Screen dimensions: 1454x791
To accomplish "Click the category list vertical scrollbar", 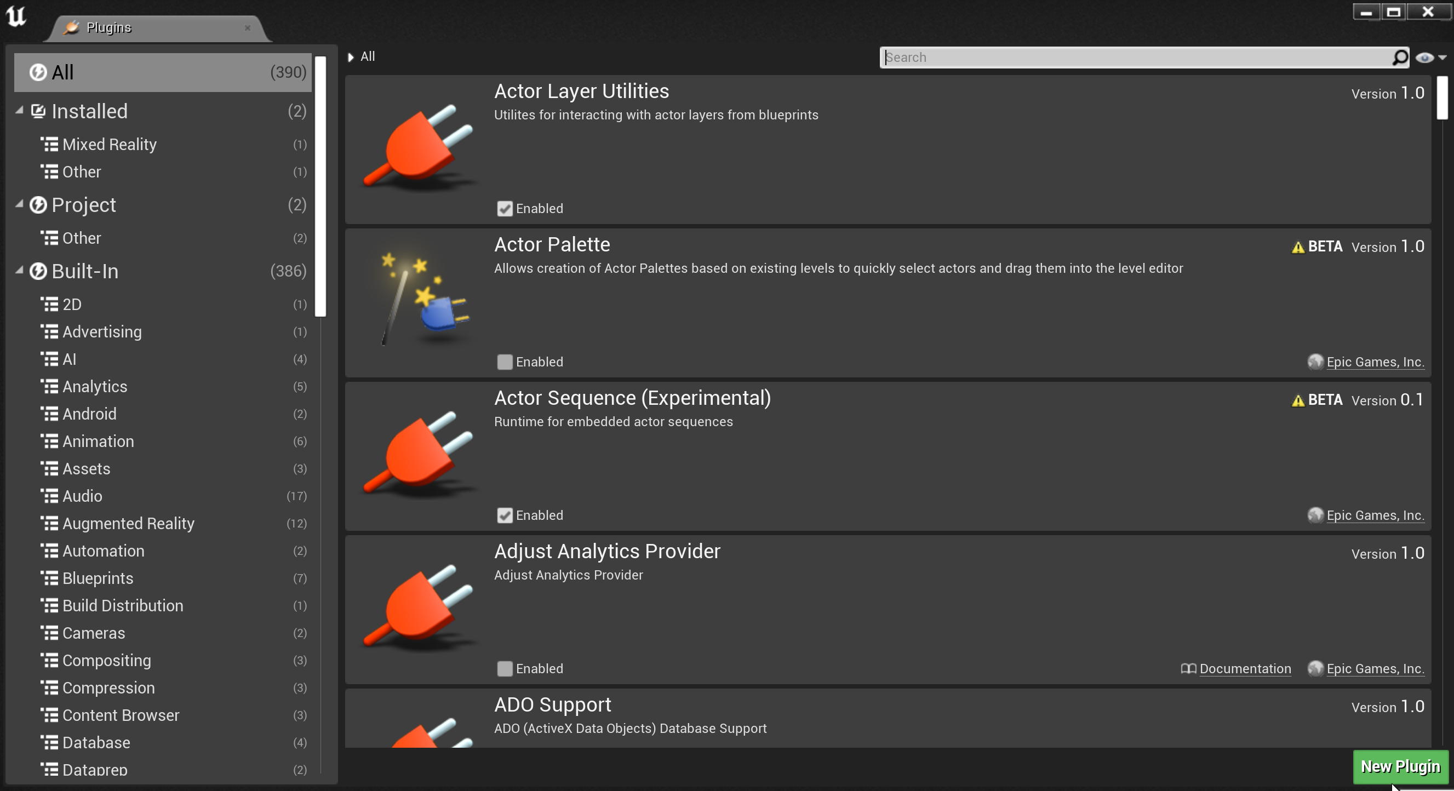I will pyautogui.click(x=320, y=186).
